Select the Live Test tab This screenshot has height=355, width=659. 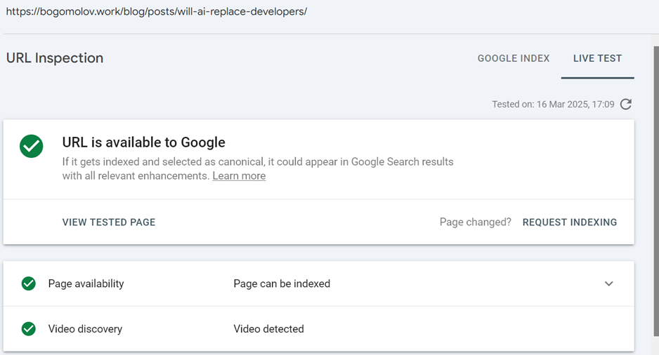click(x=597, y=58)
